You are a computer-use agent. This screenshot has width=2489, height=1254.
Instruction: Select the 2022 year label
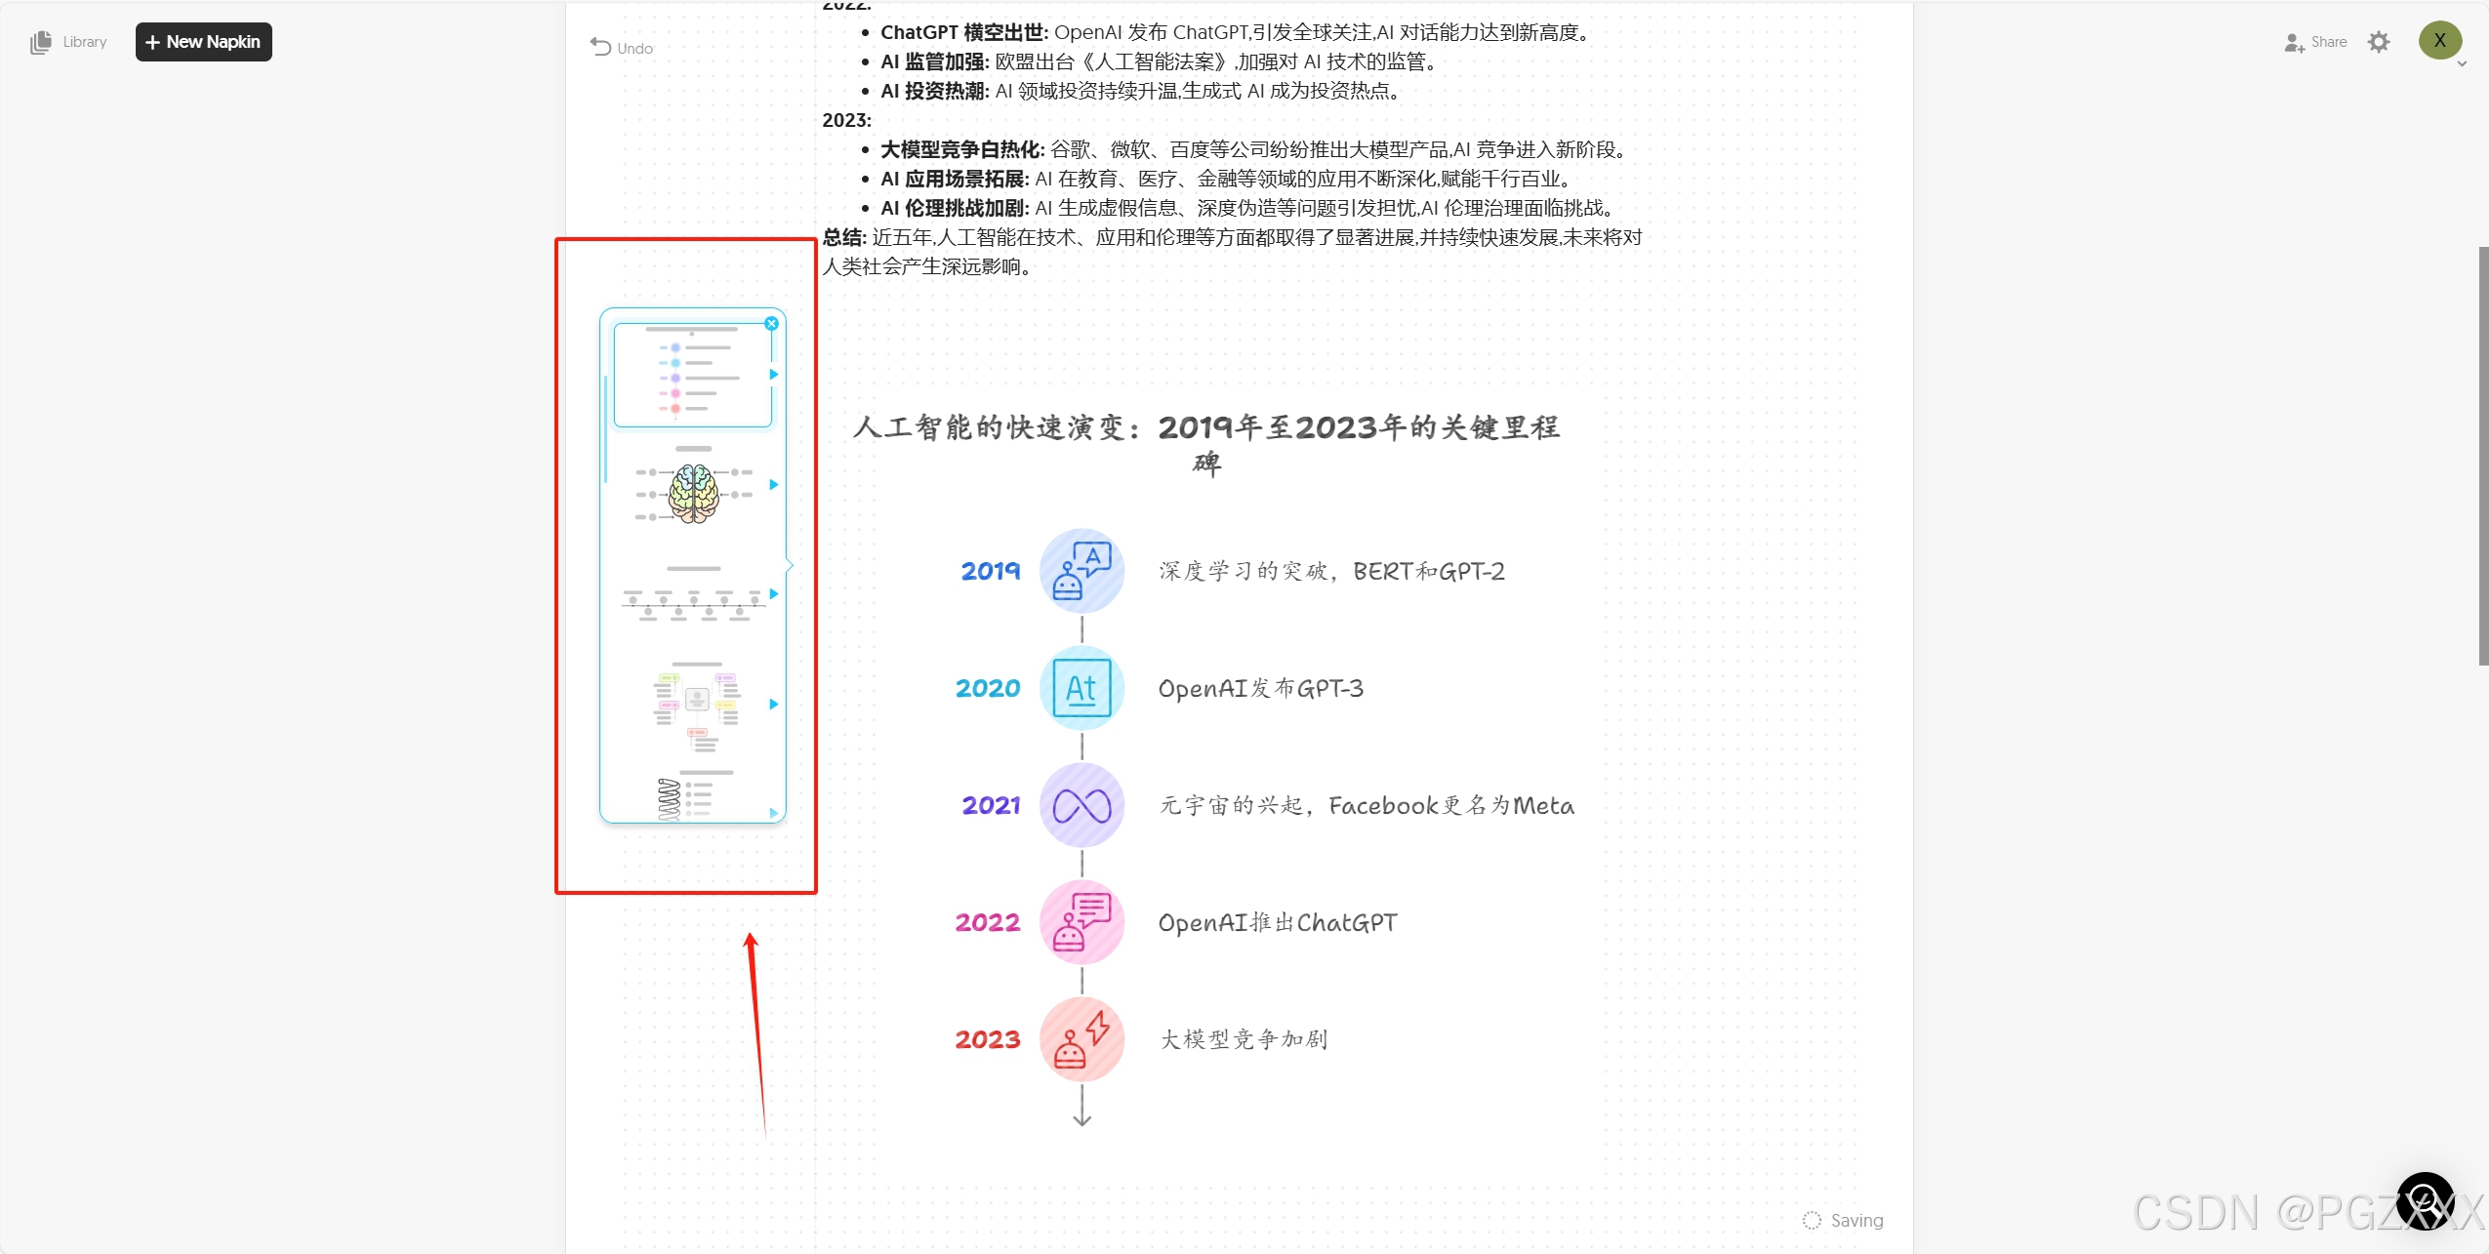[988, 922]
